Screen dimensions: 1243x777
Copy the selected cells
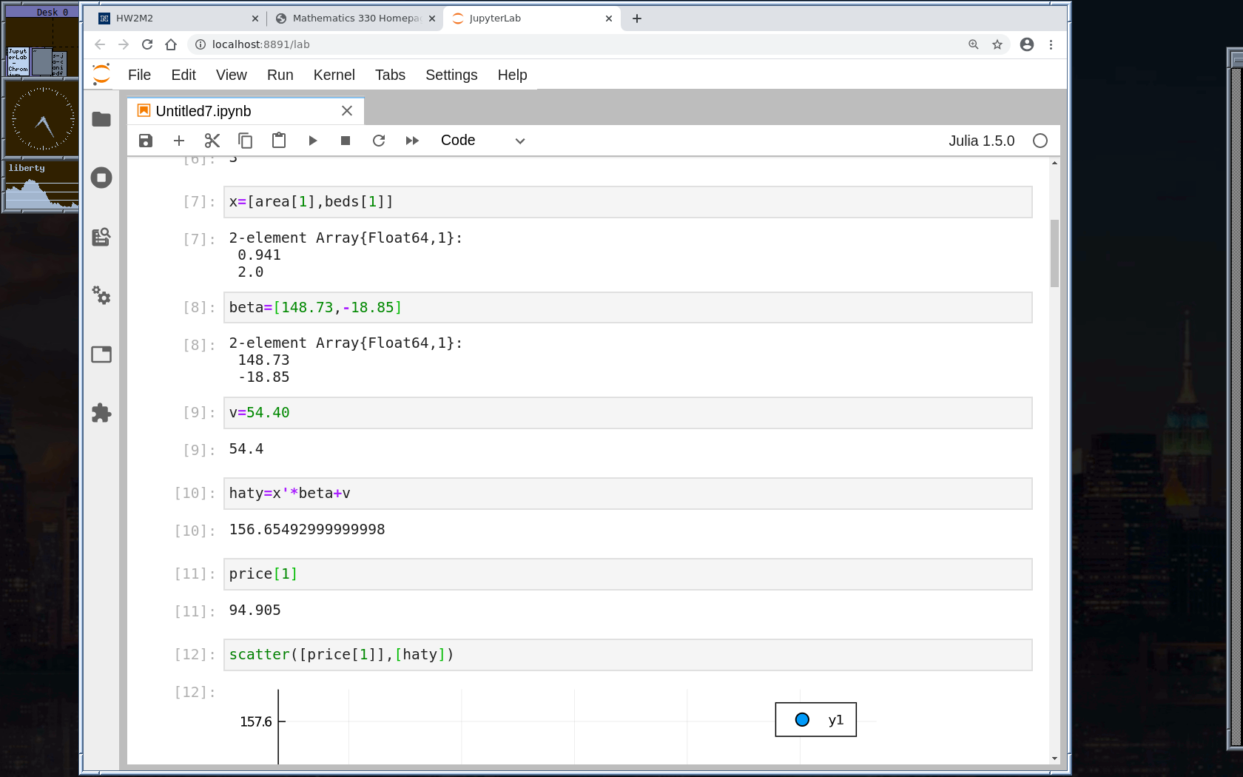[x=246, y=141]
